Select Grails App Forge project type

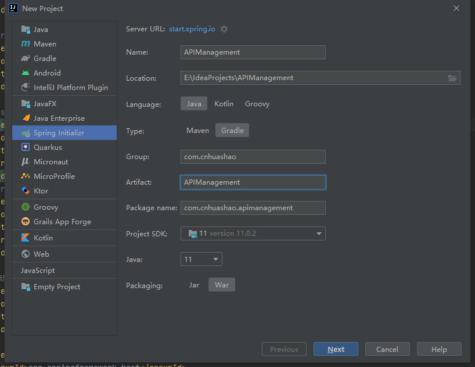64,221
